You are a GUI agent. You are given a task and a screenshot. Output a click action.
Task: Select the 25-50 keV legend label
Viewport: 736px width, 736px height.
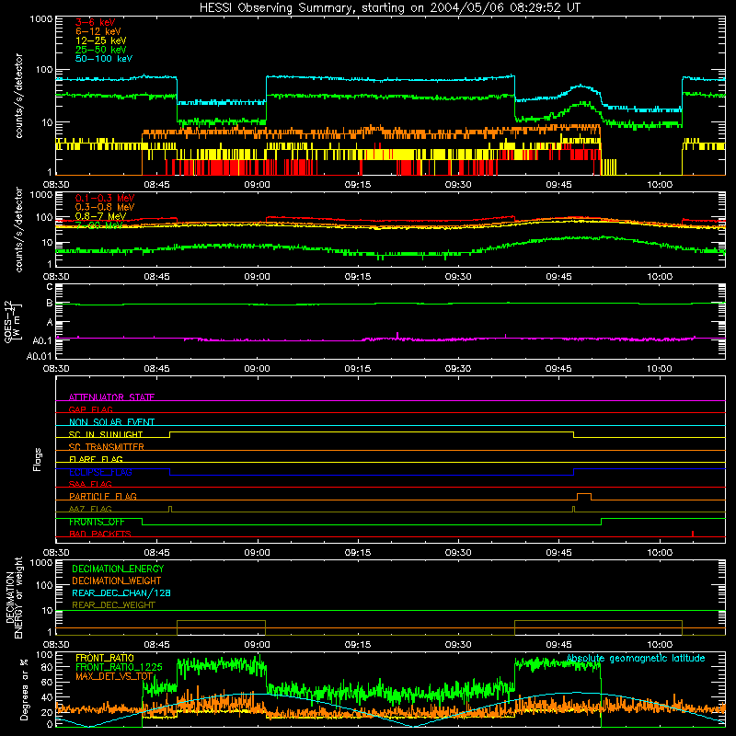pos(101,50)
